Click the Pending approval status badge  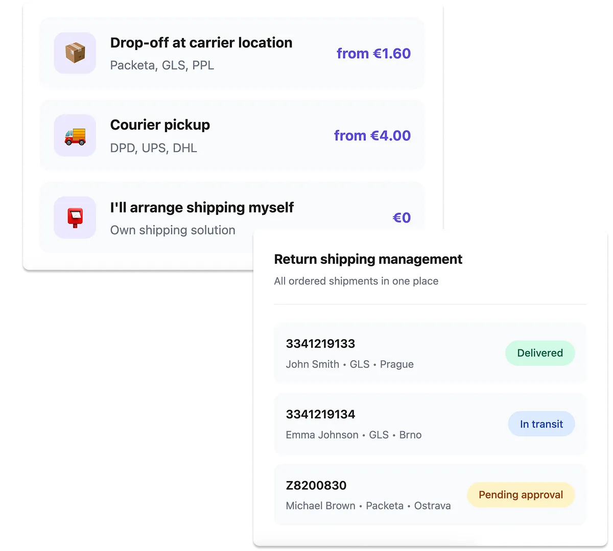coord(521,495)
